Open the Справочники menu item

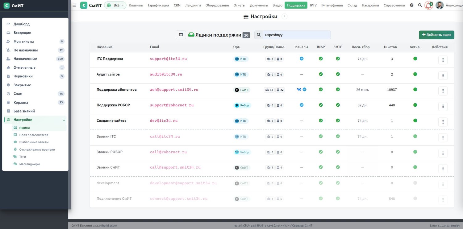[394, 5]
